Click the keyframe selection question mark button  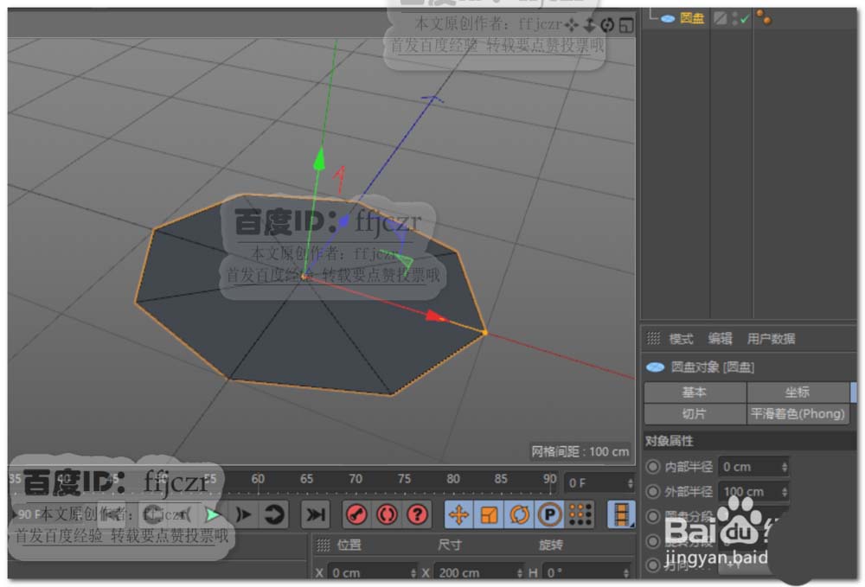[x=417, y=514]
